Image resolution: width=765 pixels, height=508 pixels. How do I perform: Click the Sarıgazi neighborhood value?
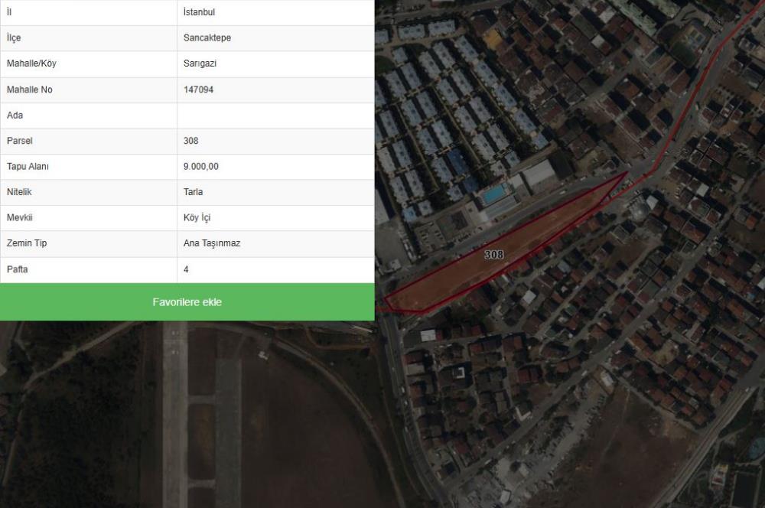coord(200,63)
